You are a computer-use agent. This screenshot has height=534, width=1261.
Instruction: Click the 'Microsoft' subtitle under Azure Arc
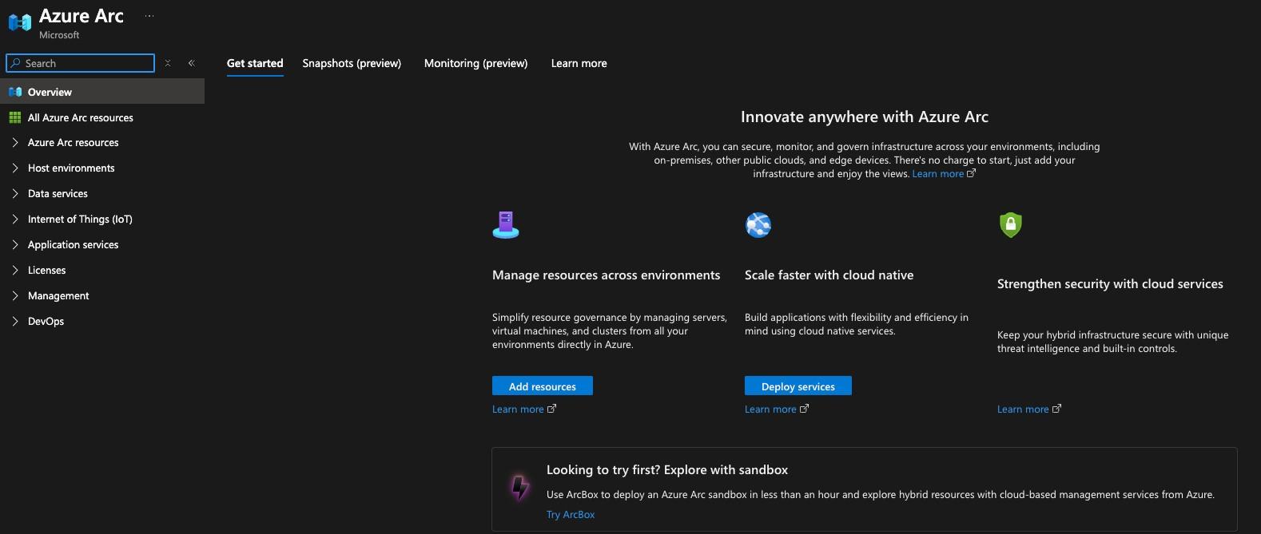(x=59, y=35)
